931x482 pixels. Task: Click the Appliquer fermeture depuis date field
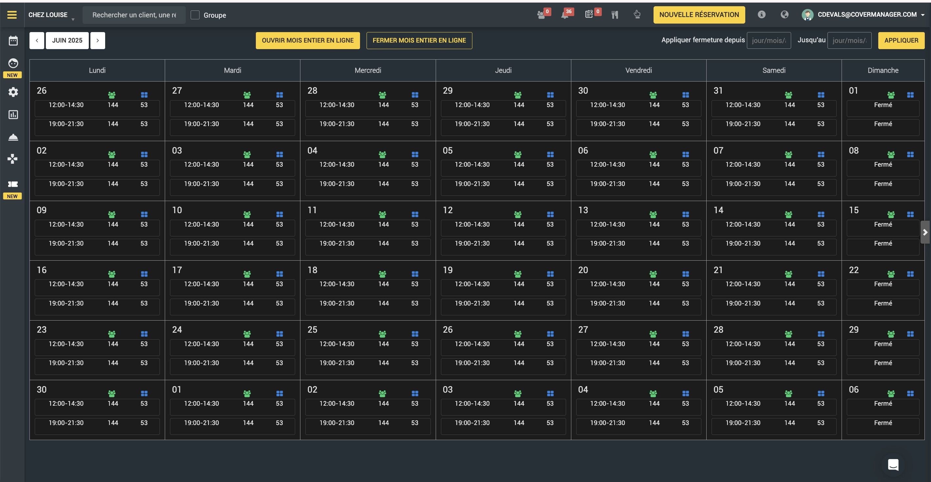769,41
